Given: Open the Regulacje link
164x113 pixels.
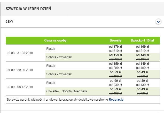Looking at the screenshot, I should (x=116, y=100).
